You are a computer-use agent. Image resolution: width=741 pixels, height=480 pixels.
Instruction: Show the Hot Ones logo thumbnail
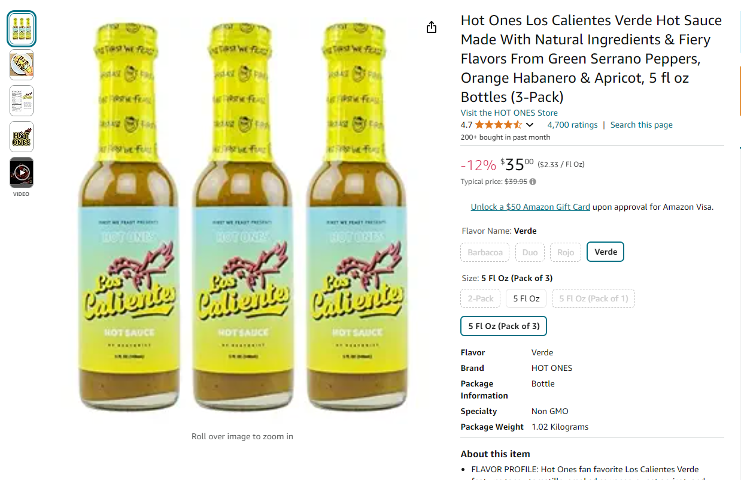[22, 137]
